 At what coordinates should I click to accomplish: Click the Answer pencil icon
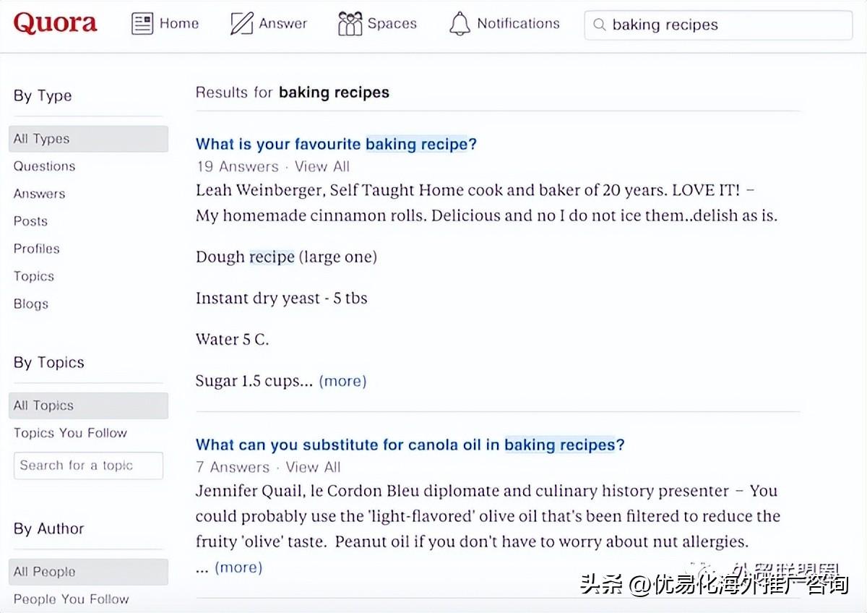[241, 24]
